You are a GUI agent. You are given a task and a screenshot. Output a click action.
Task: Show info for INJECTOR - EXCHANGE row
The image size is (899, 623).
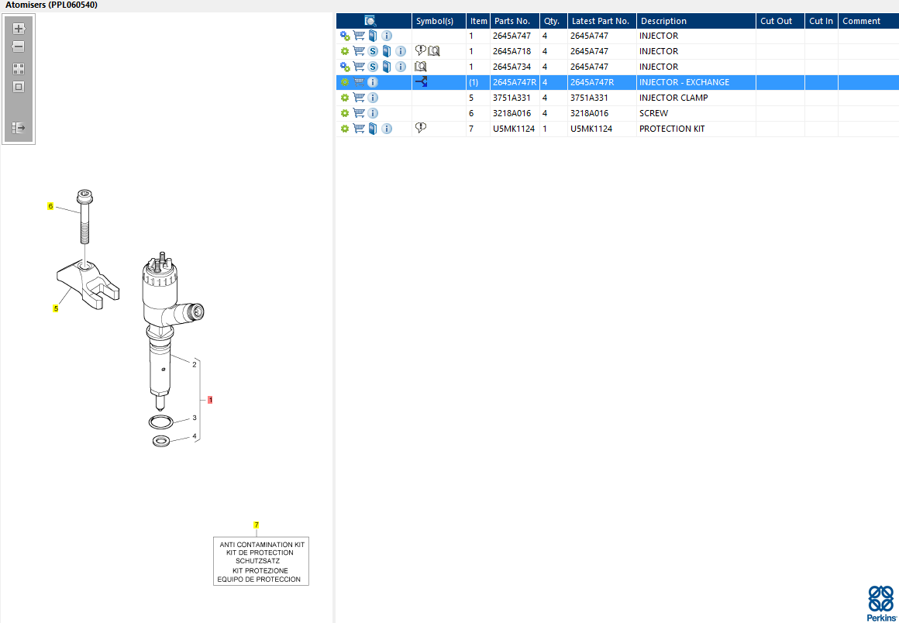(x=373, y=83)
